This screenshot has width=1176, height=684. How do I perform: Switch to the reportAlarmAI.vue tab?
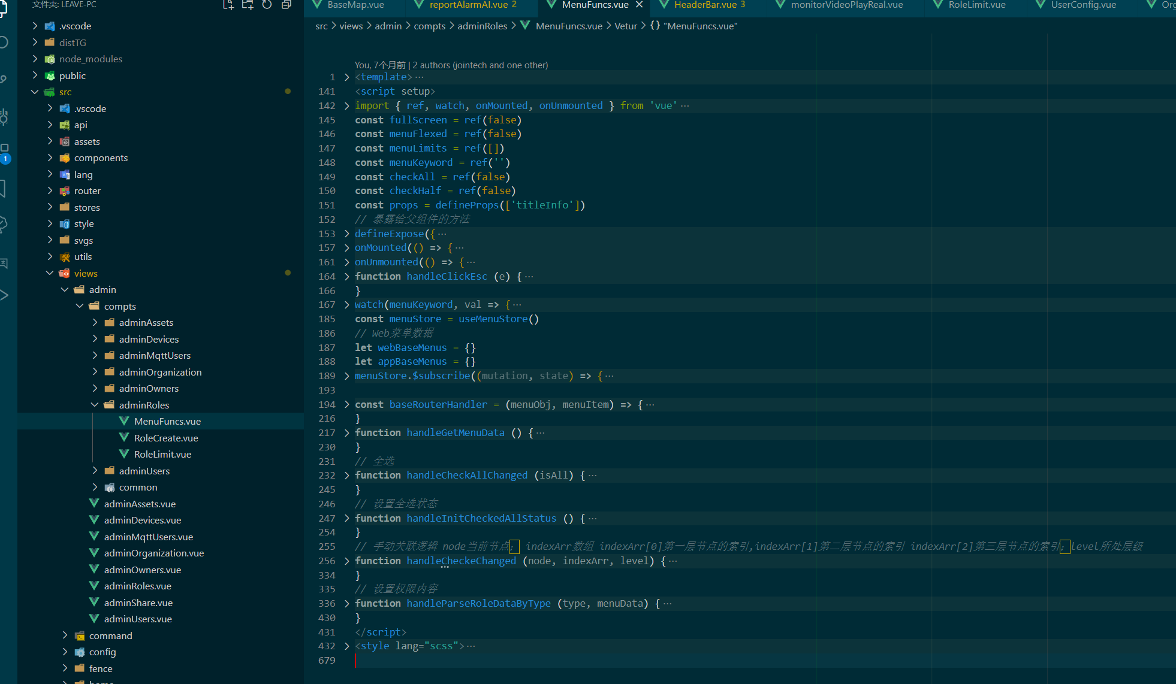(x=468, y=5)
